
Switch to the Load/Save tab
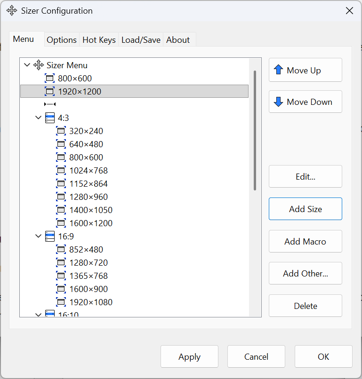[x=141, y=40]
